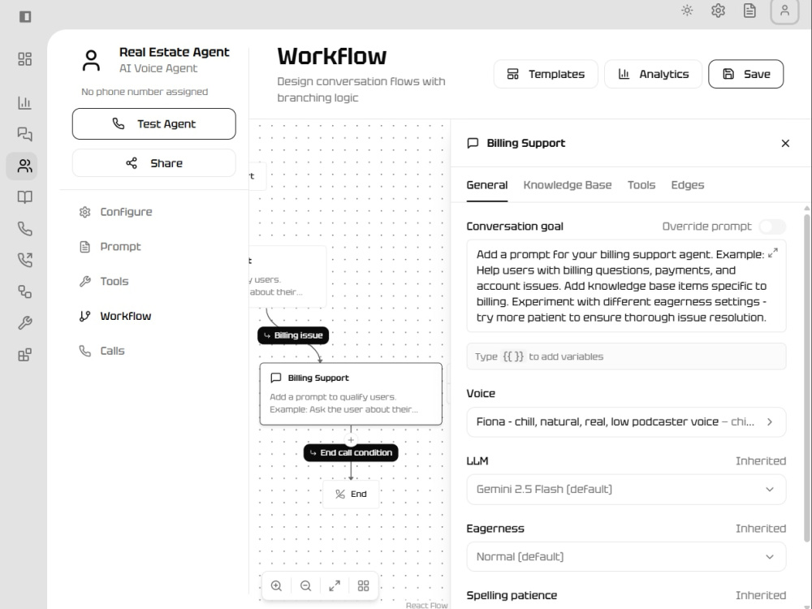Open settings gear in top bar

tap(718, 11)
